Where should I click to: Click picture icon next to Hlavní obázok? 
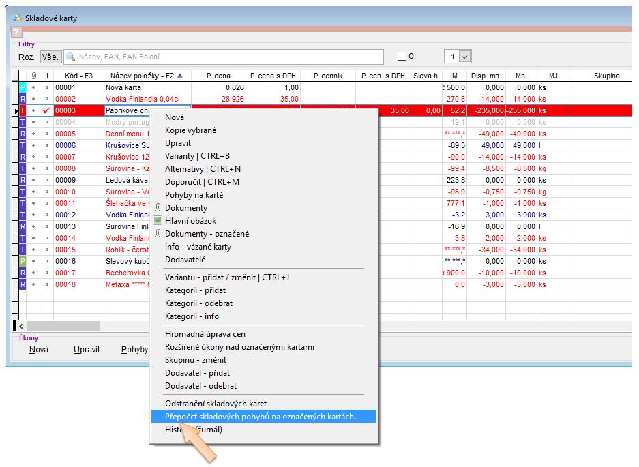158,221
